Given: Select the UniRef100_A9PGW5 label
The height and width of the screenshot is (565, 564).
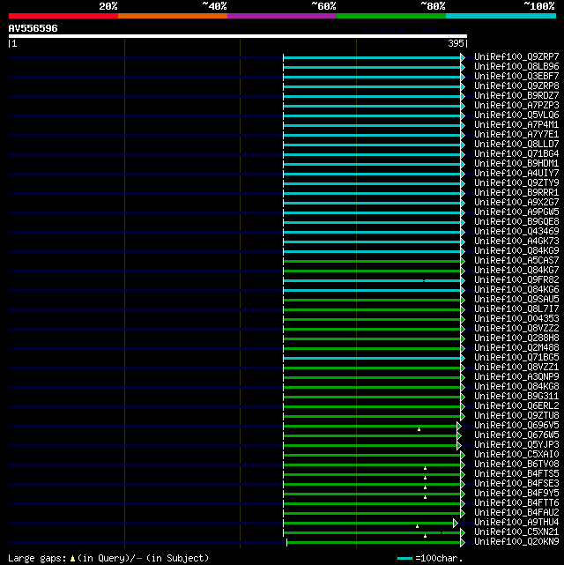Looking at the screenshot, I should [516, 212].
